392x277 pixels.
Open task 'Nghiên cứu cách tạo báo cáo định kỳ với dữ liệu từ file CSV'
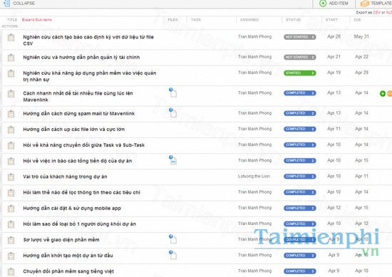(88, 40)
